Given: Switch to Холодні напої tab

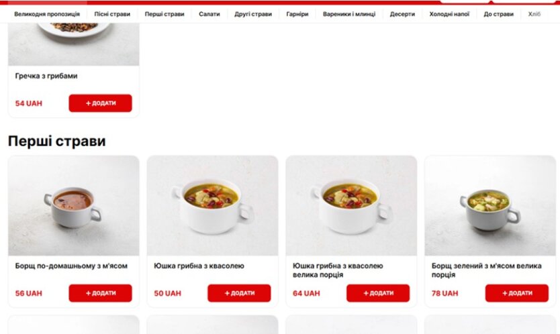Looking at the screenshot, I should point(449,14).
